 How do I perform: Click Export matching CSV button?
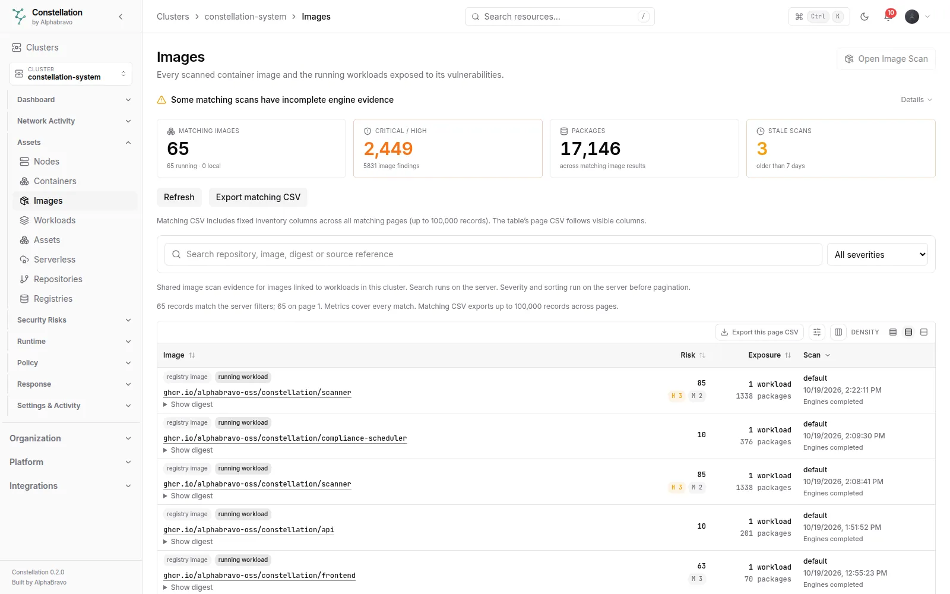[x=258, y=197]
